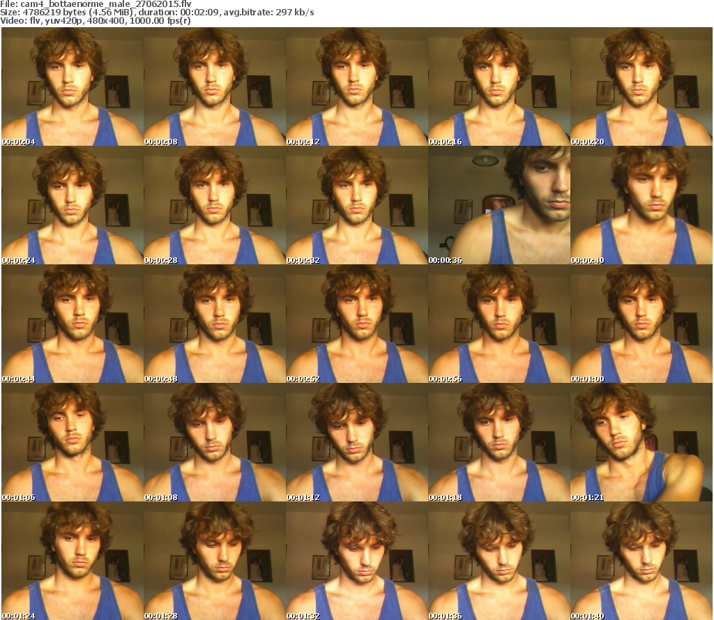The image size is (714, 620).
Task: Pick the thumbnail labeled 00:01:08
Action: (215, 442)
